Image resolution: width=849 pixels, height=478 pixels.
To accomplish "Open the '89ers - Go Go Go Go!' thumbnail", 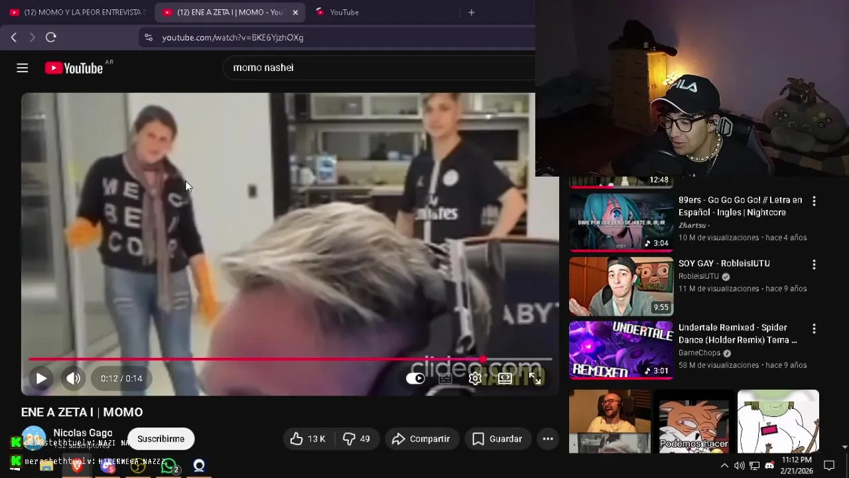I will click(621, 222).
